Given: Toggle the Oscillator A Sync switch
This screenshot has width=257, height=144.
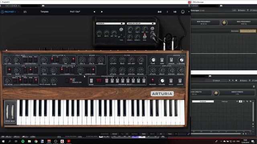Looking at the screenshot, I should coord(73,60).
